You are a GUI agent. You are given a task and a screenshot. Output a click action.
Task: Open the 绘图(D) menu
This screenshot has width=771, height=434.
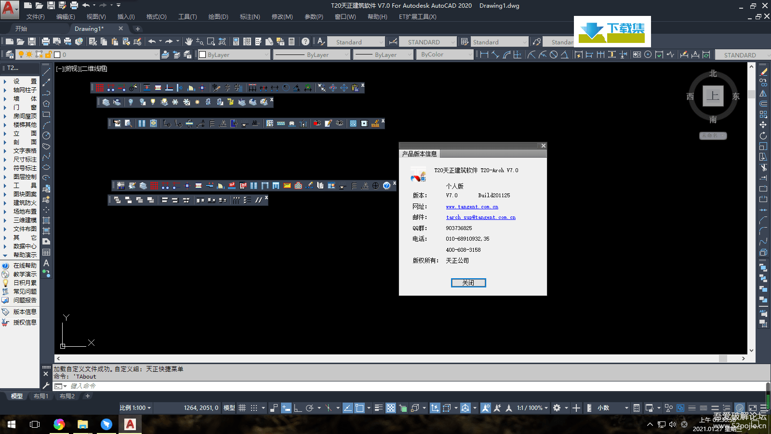point(218,17)
